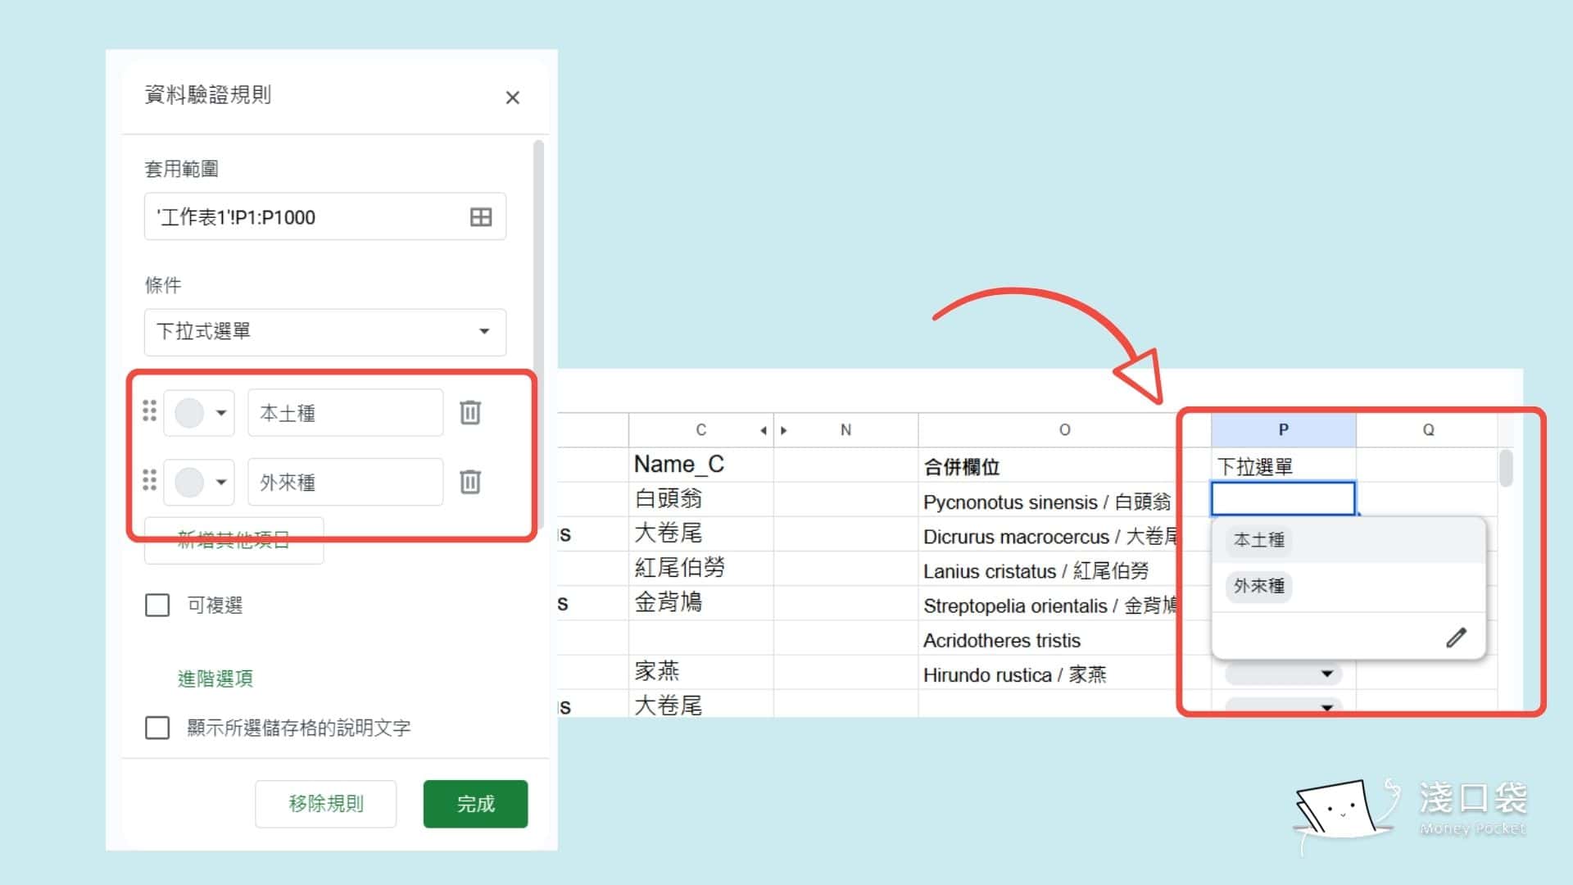Viewport: 1573px width, 885px height.
Task: Click the 完成 button
Action: (475, 804)
